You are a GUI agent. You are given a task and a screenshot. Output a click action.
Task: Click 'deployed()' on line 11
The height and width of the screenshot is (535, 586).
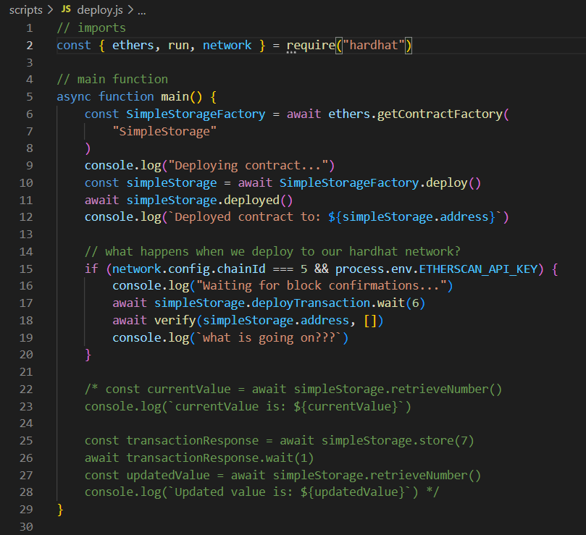(x=259, y=201)
